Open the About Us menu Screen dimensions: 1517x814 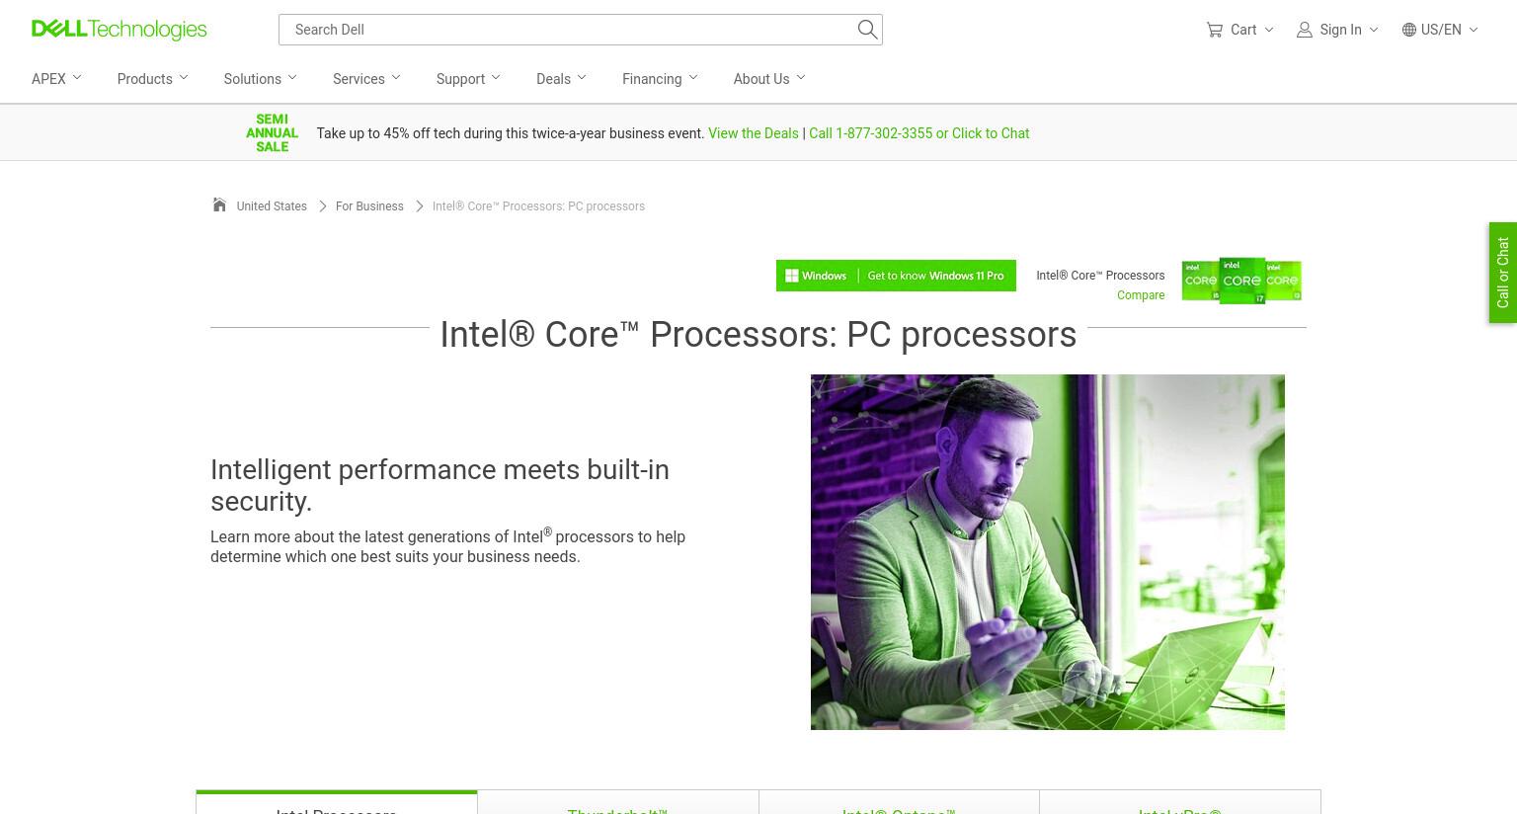[x=768, y=79]
